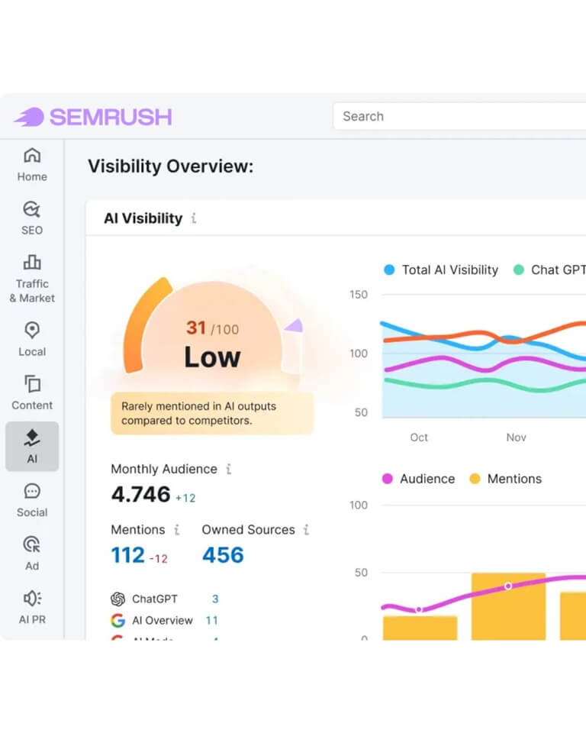The image size is (586, 733).
Task: Click the info icon beside Mentions metric
Action: [177, 529]
